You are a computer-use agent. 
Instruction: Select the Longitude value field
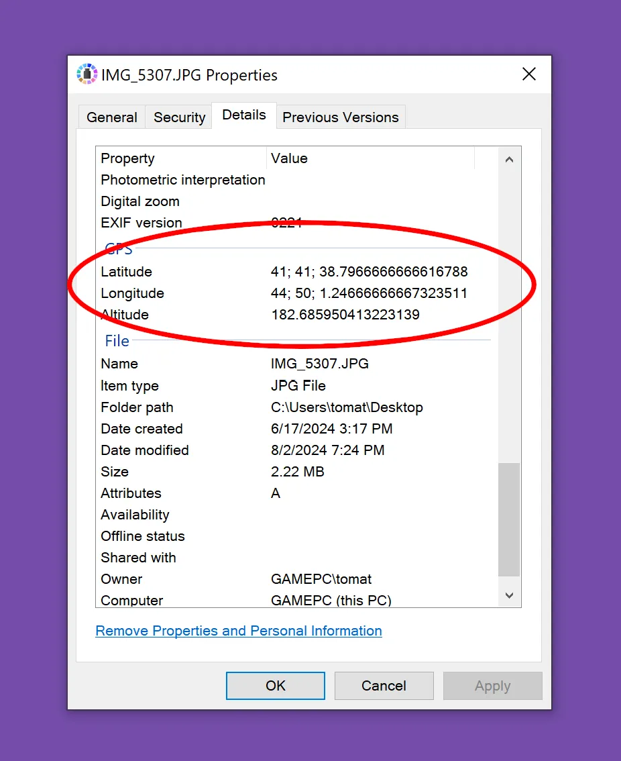point(369,293)
